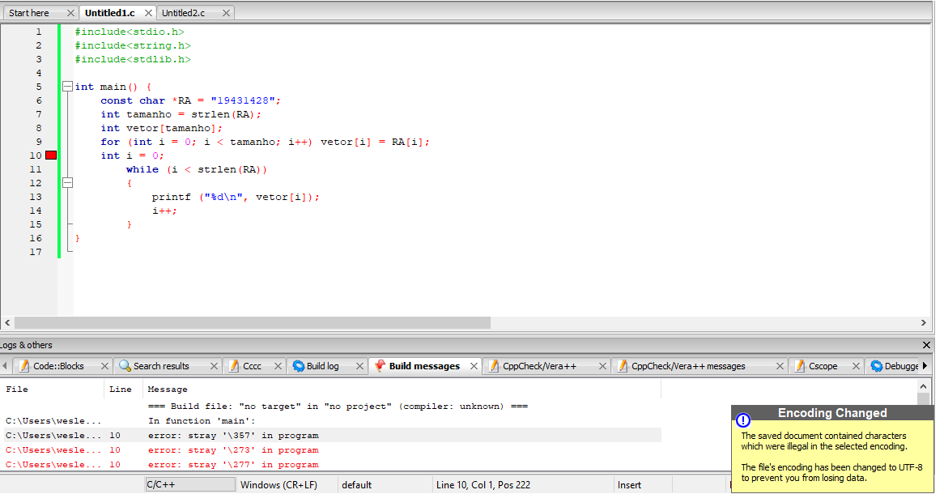Open the C/C++ language selector in status bar
The width and height of the screenshot is (944, 494).
(190, 485)
